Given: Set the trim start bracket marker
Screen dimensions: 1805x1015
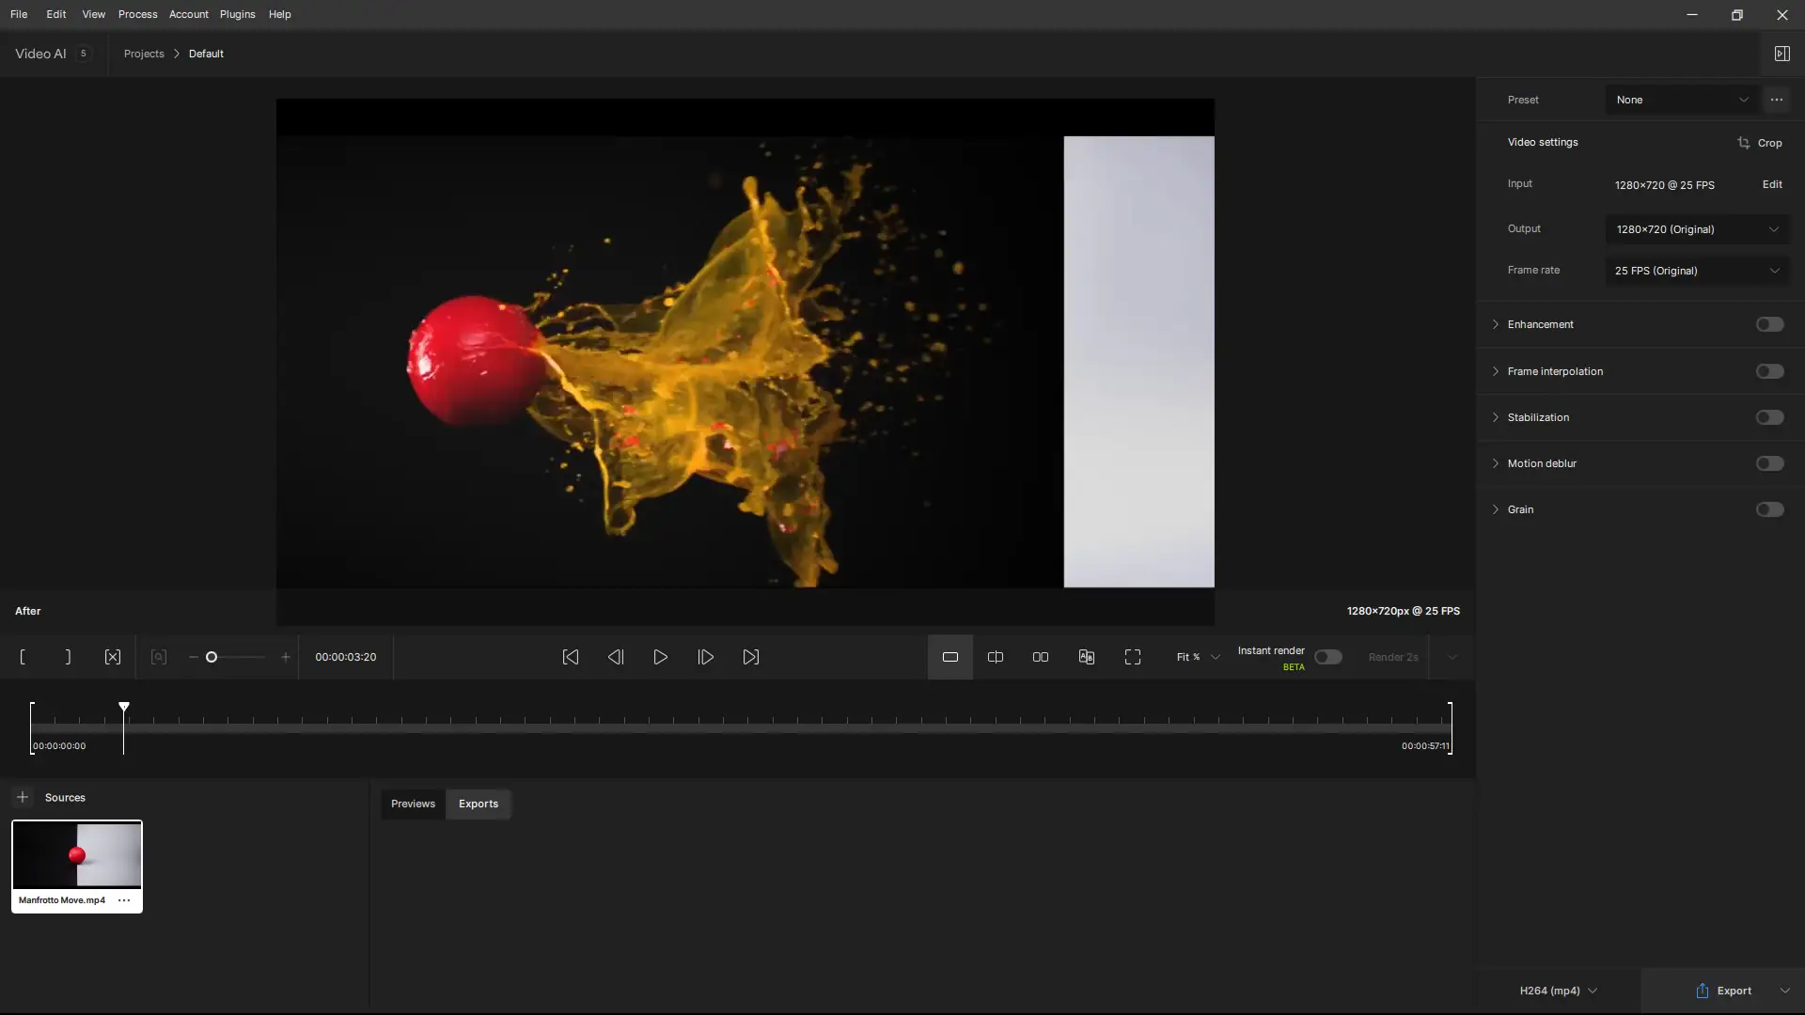Looking at the screenshot, I should [x=23, y=657].
